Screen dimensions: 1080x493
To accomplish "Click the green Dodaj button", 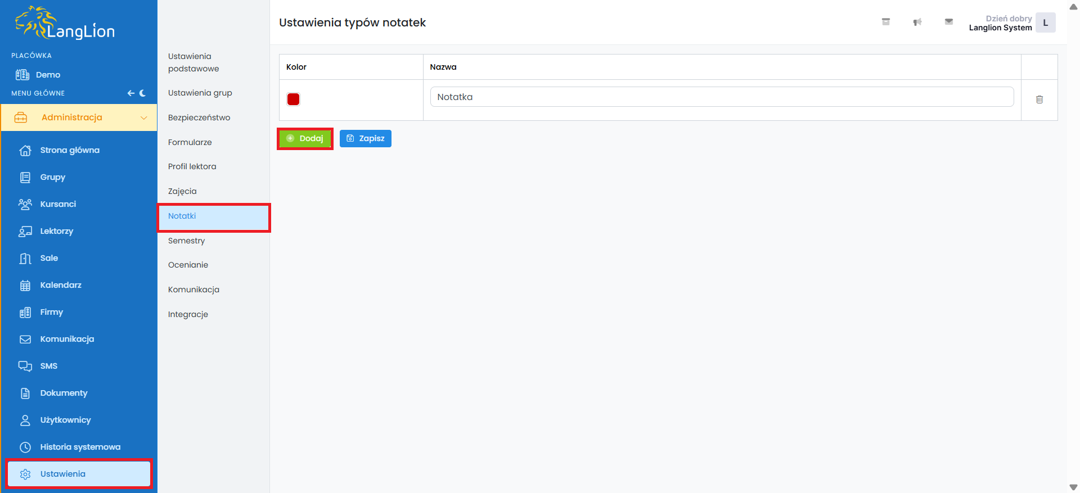I will (305, 138).
